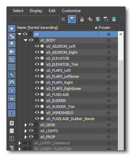Click the Sort by Hierarchy icon
Image resolution: width=132 pixels, height=157 pixels.
coord(106,19)
